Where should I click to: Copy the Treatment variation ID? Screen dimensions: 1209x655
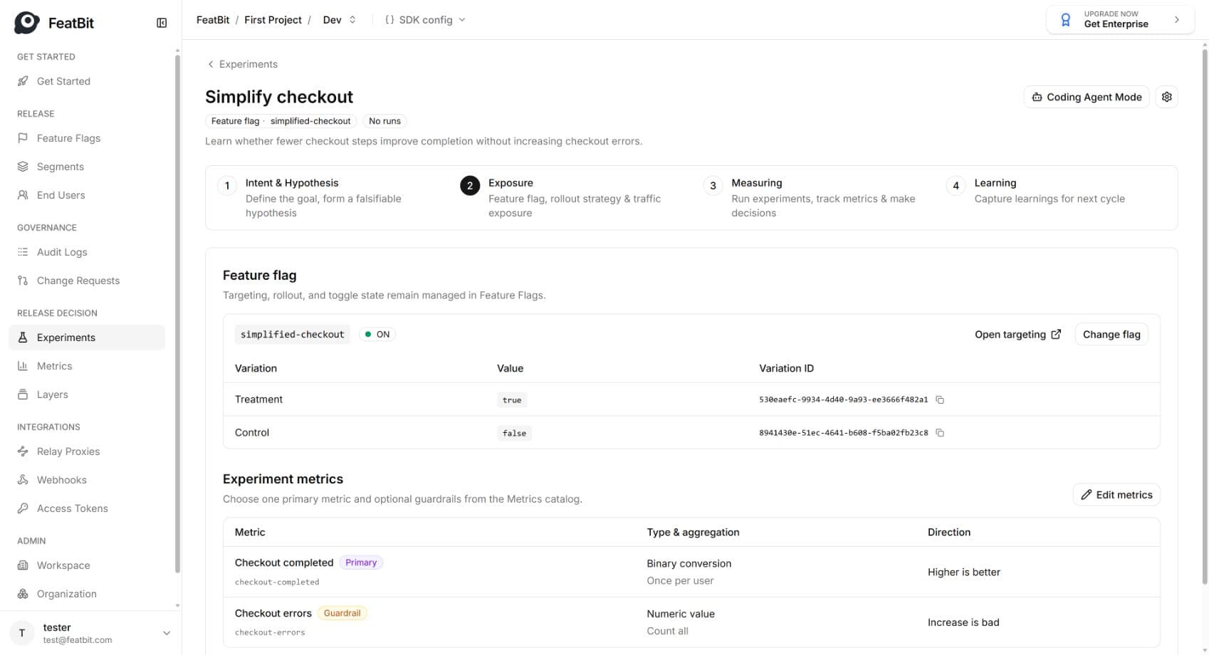coord(940,400)
